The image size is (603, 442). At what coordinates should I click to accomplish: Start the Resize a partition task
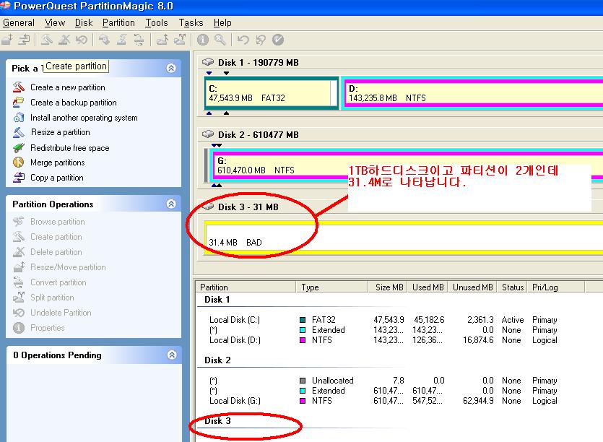coord(61,132)
